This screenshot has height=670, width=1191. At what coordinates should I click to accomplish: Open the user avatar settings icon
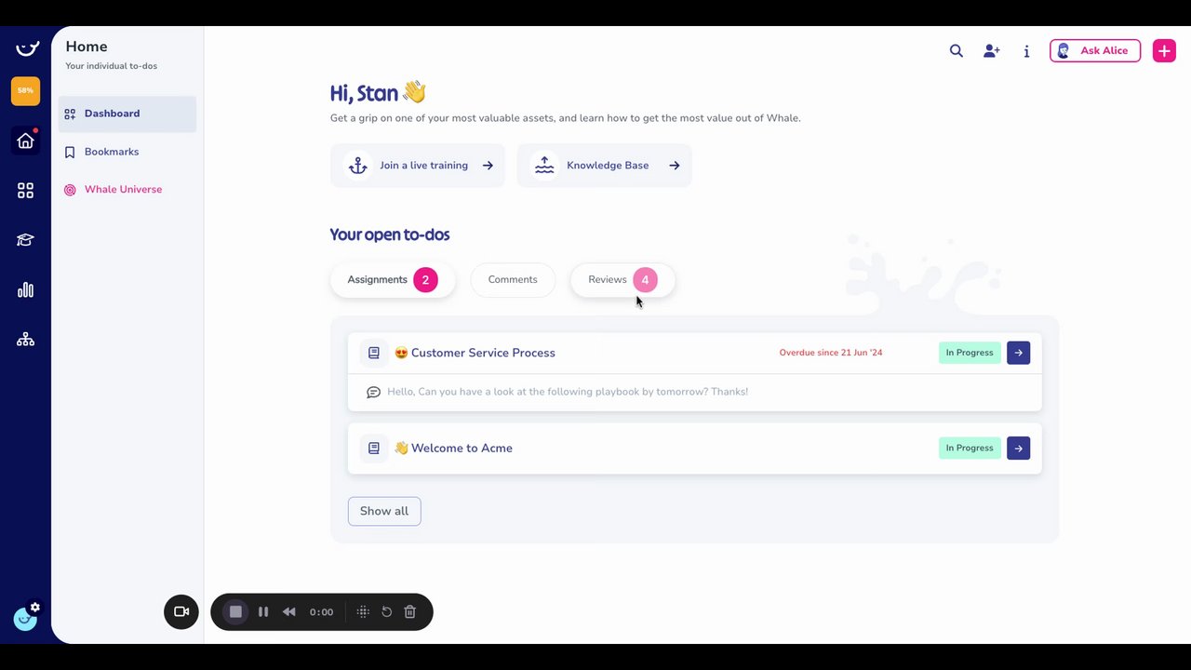click(x=26, y=617)
